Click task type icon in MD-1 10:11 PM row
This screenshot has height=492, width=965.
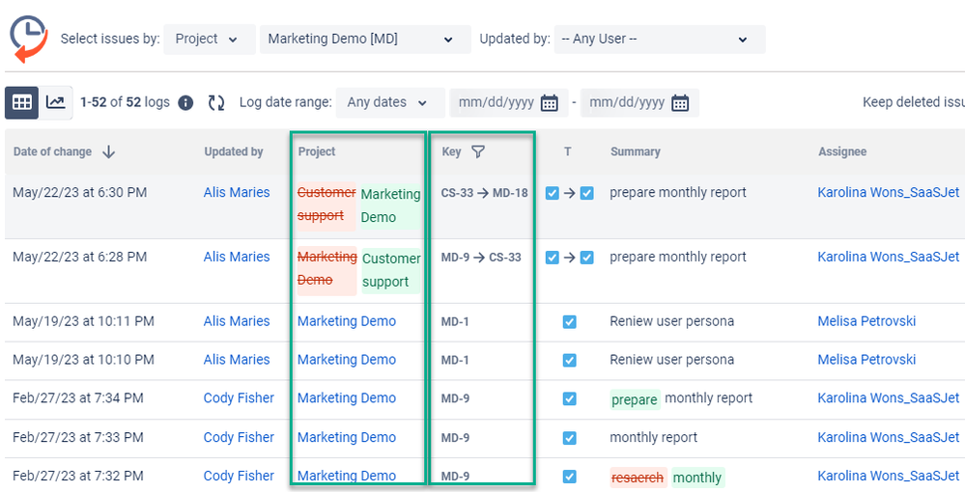tap(569, 321)
